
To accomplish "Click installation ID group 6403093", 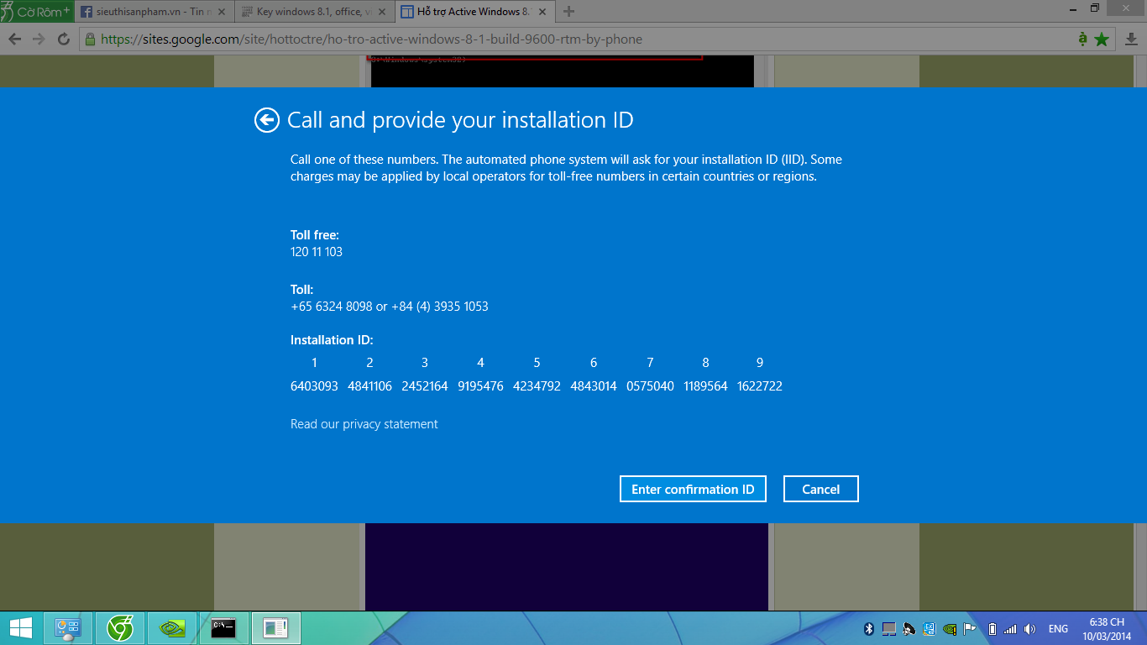I will coord(314,386).
